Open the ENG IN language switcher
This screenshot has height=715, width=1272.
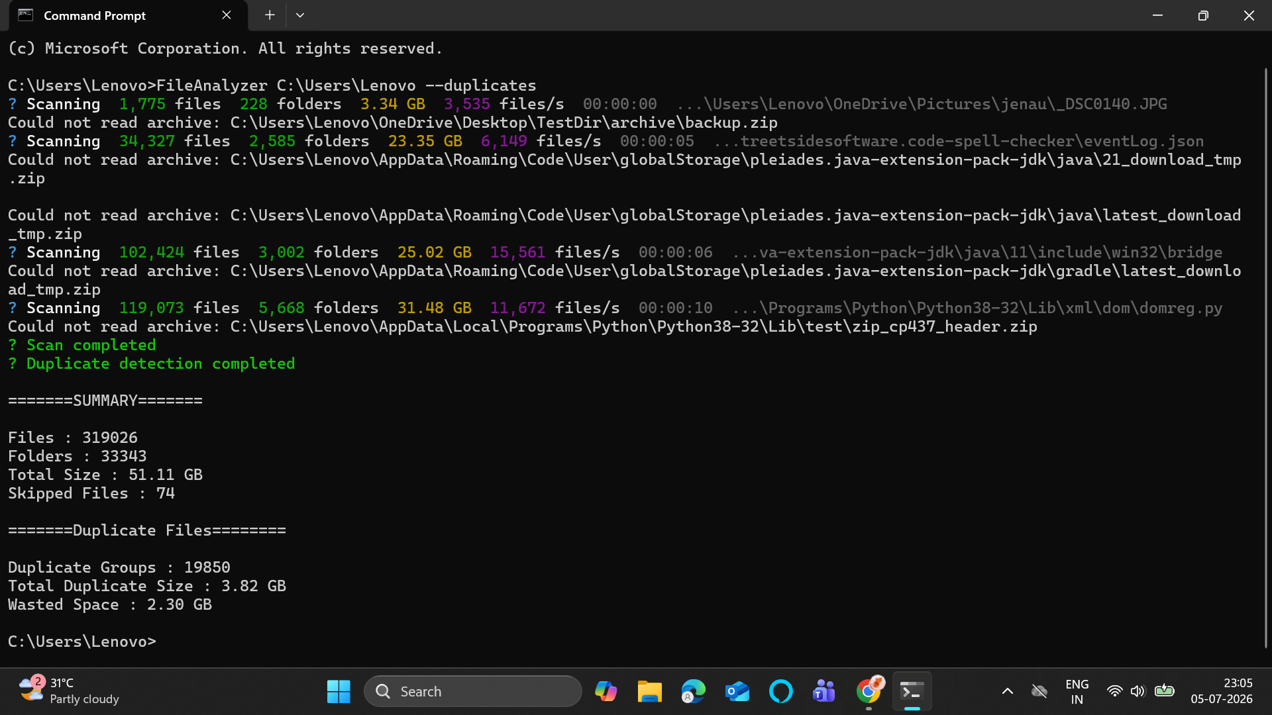coord(1077,691)
